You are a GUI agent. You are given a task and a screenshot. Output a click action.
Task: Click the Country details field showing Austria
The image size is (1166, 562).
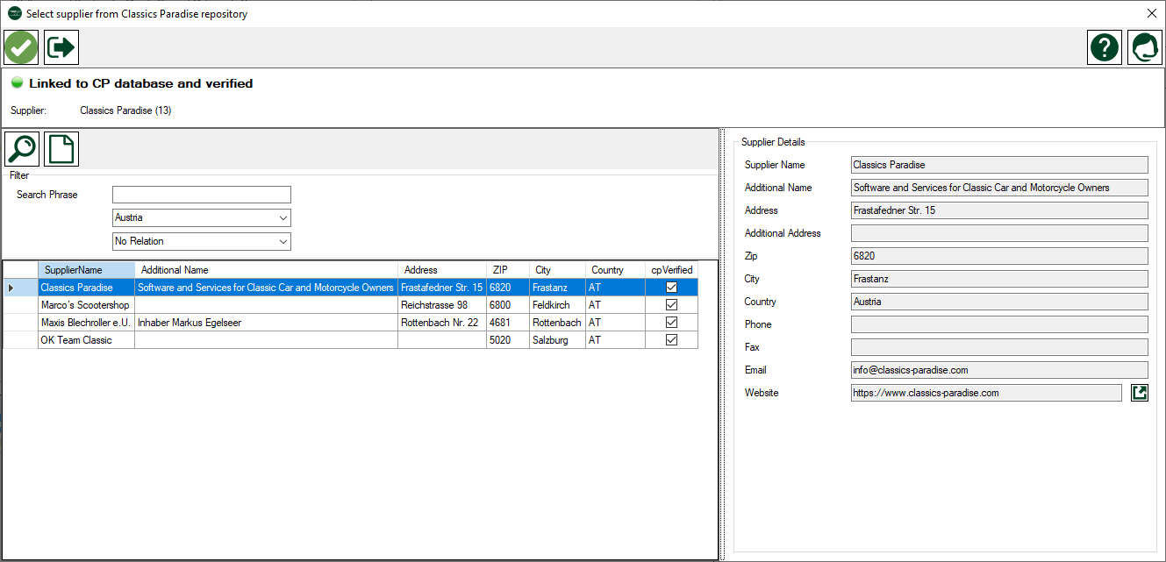point(999,302)
